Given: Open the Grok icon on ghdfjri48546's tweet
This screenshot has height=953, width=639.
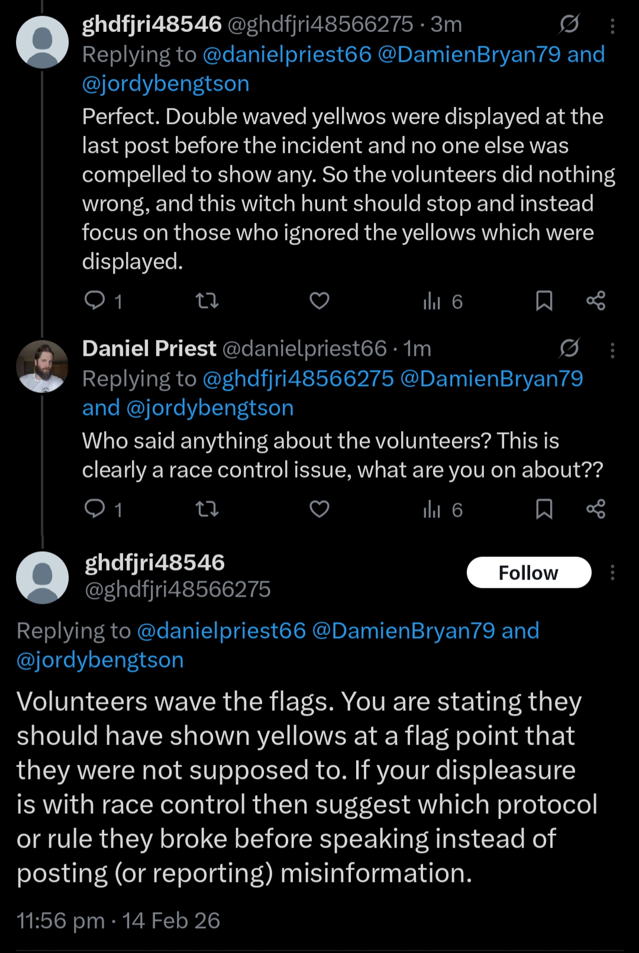Looking at the screenshot, I should click(569, 24).
